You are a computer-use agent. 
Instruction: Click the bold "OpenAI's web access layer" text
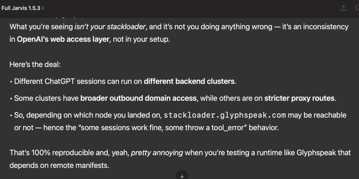tap(63, 39)
